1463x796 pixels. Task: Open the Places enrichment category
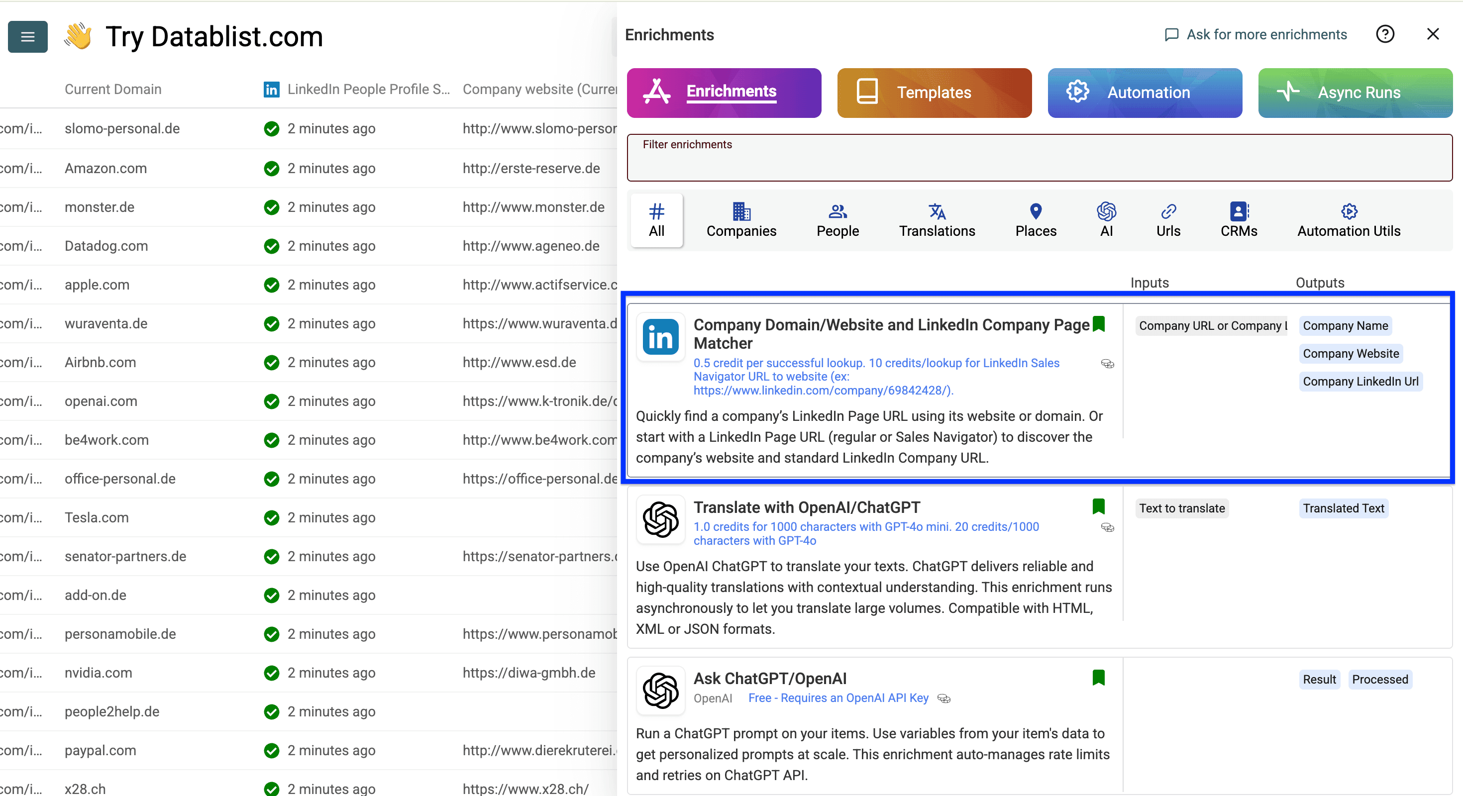(x=1036, y=220)
